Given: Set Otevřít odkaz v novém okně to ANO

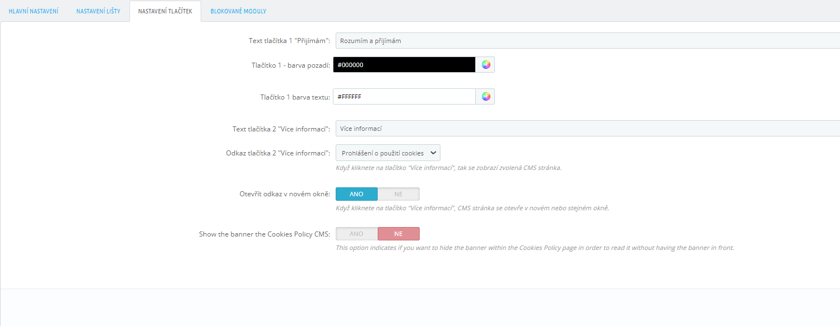Looking at the screenshot, I should tap(356, 194).
